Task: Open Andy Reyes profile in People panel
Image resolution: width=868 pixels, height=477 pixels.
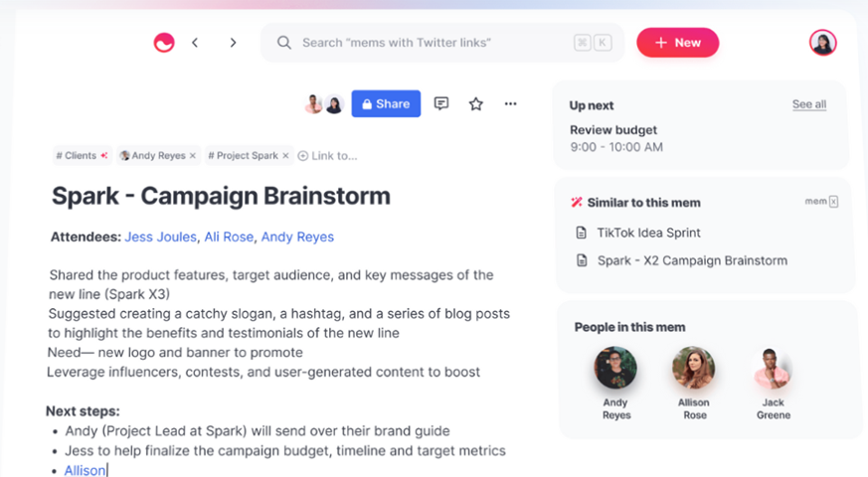Action: [615, 383]
